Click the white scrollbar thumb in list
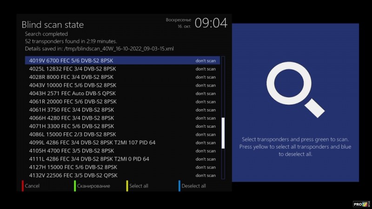 coord(223,133)
